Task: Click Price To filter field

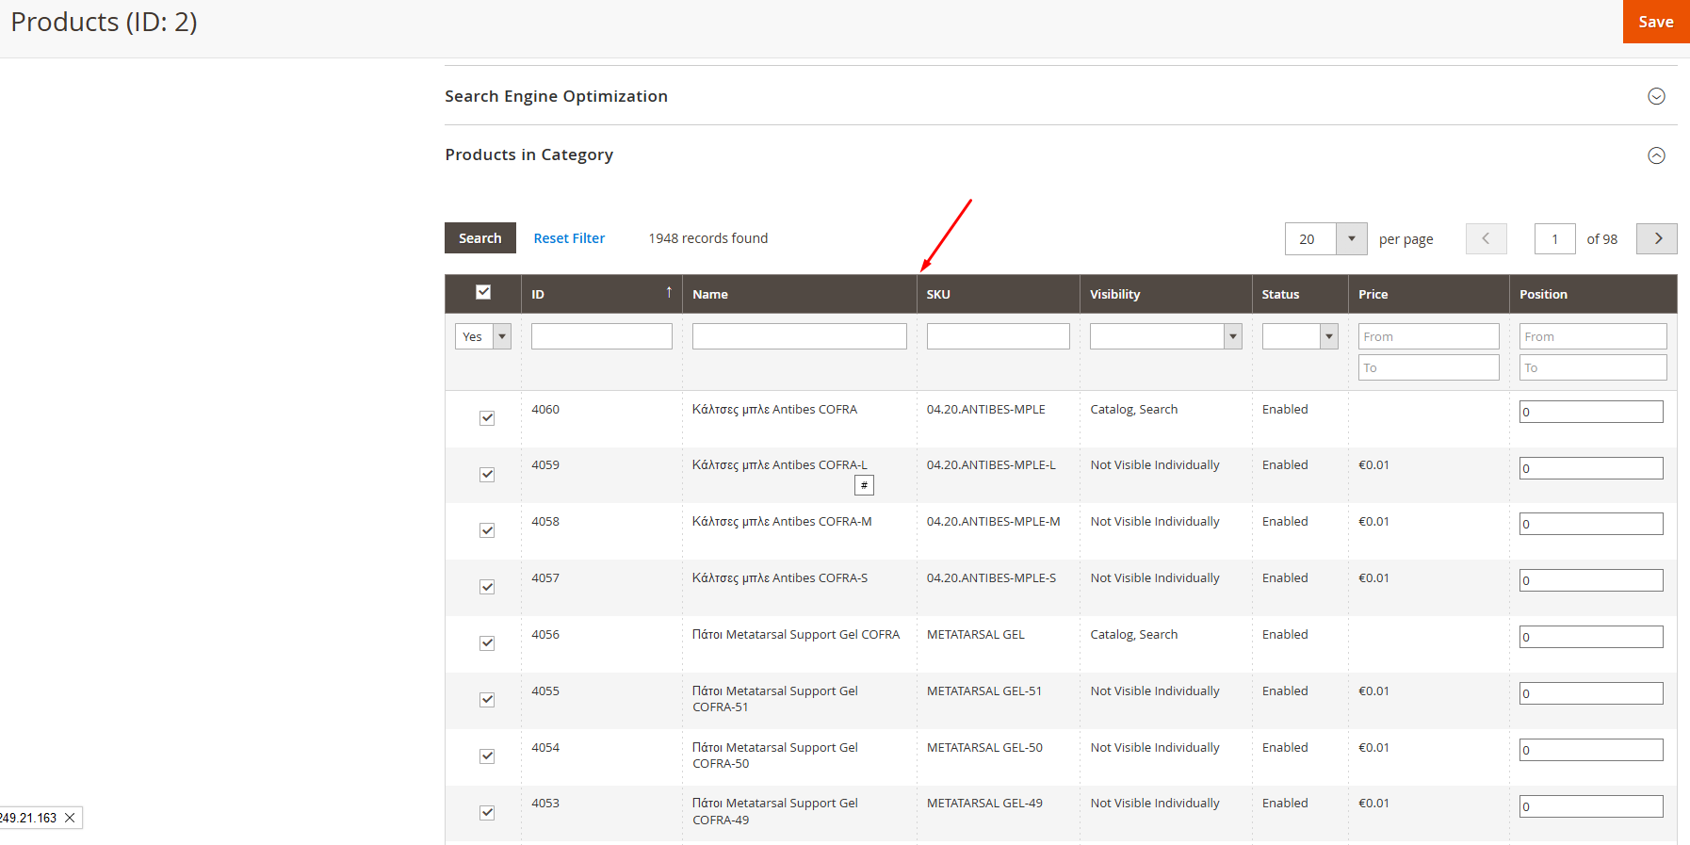Action: point(1429,367)
